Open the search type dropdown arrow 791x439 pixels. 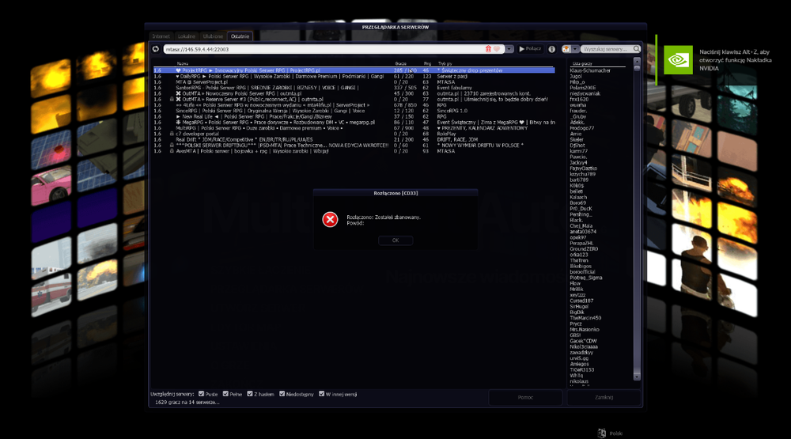point(575,49)
